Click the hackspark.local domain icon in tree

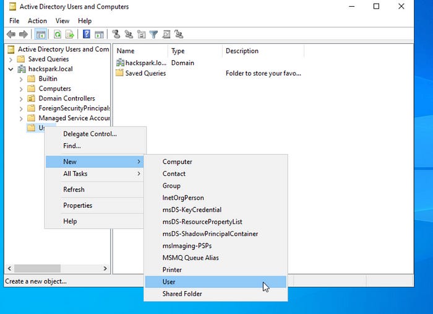[x=22, y=69]
